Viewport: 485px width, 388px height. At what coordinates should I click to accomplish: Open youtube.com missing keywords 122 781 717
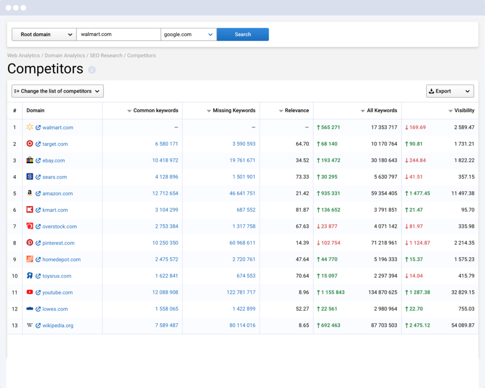click(241, 293)
